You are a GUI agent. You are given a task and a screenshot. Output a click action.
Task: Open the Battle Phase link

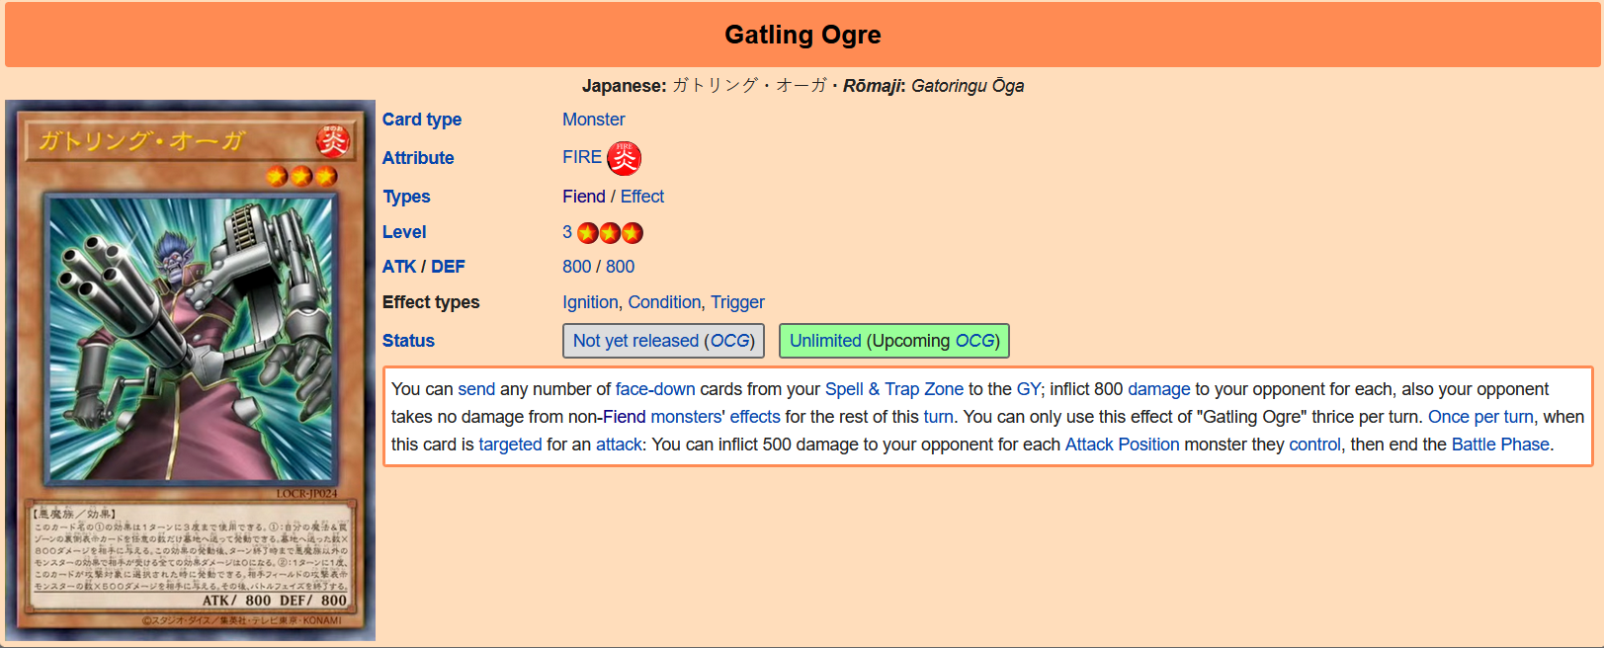pos(1500,445)
